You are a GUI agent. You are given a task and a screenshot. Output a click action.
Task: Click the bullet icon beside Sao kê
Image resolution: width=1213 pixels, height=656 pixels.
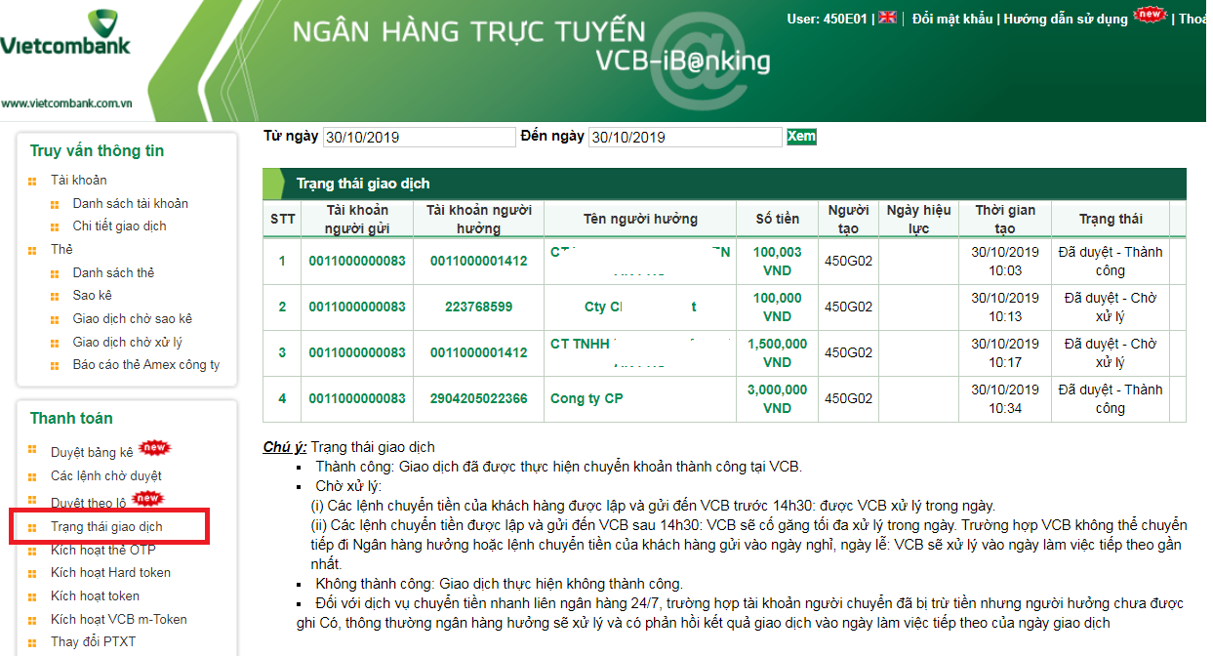tap(54, 296)
